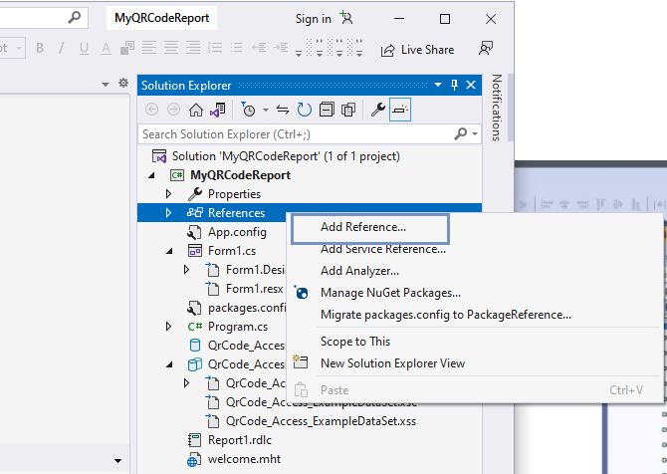This screenshot has width=667, height=474.
Task: Choose New Solution Explorer View
Action: 392,363
